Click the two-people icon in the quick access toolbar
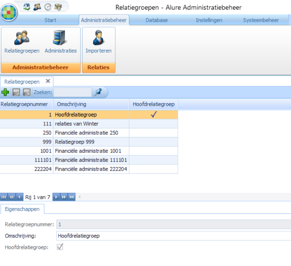 pos(37,6)
